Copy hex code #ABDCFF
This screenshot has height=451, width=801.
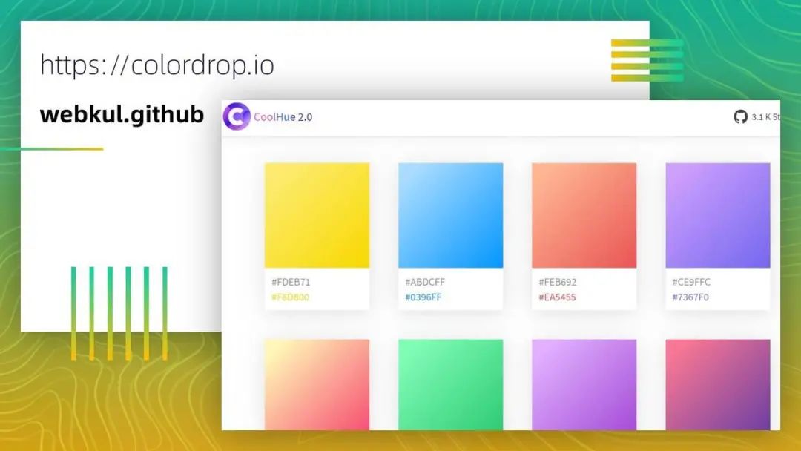click(x=425, y=282)
